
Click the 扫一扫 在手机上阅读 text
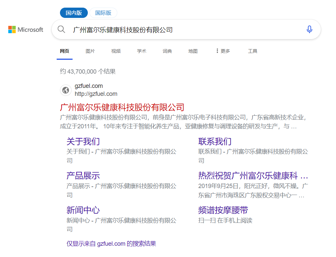click(x=225, y=220)
